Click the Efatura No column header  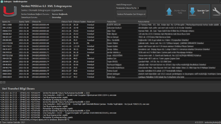[x=46, y=22]
